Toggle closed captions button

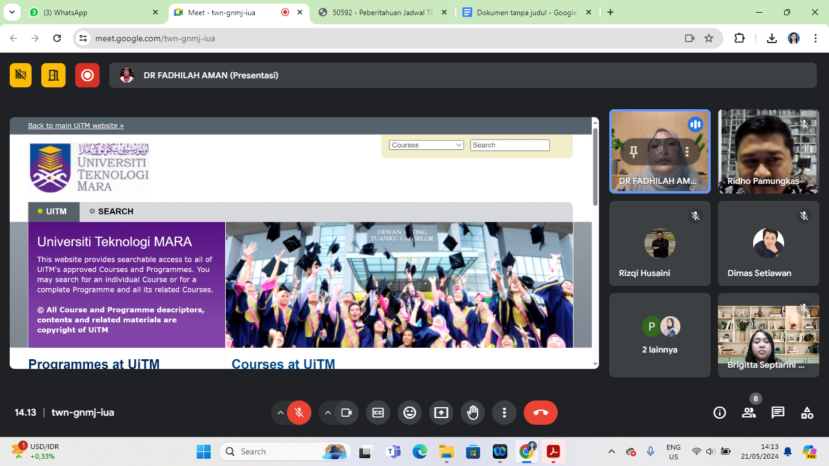[378, 413]
